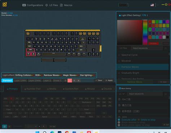The height and width of the screenshot is (133, 171).
Task: Select Execute after times to stop option
Action: pyautogui.click(x=119, y=120)
